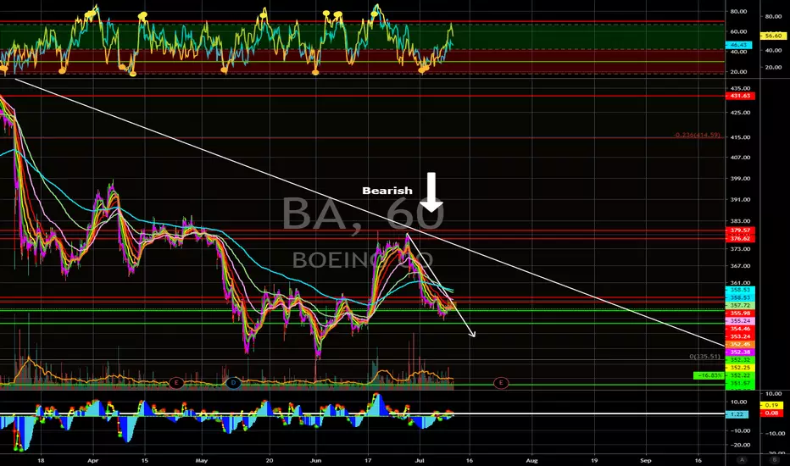Click the 361.00 price scale value
Image resolution: width=790 pixels, height=466 pixels.
pos(740,283)
